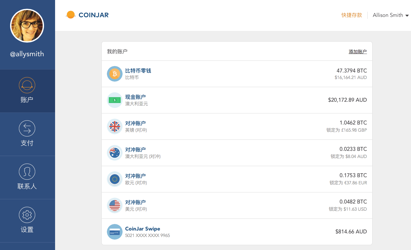Click the 比特币 subtitle under 比特币零钱
The height and width of the screenshot is (250, 411).
tap(132, 77)
